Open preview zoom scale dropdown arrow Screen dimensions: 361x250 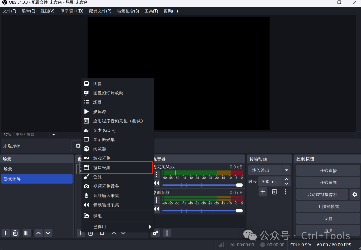(x=53, y=135)
